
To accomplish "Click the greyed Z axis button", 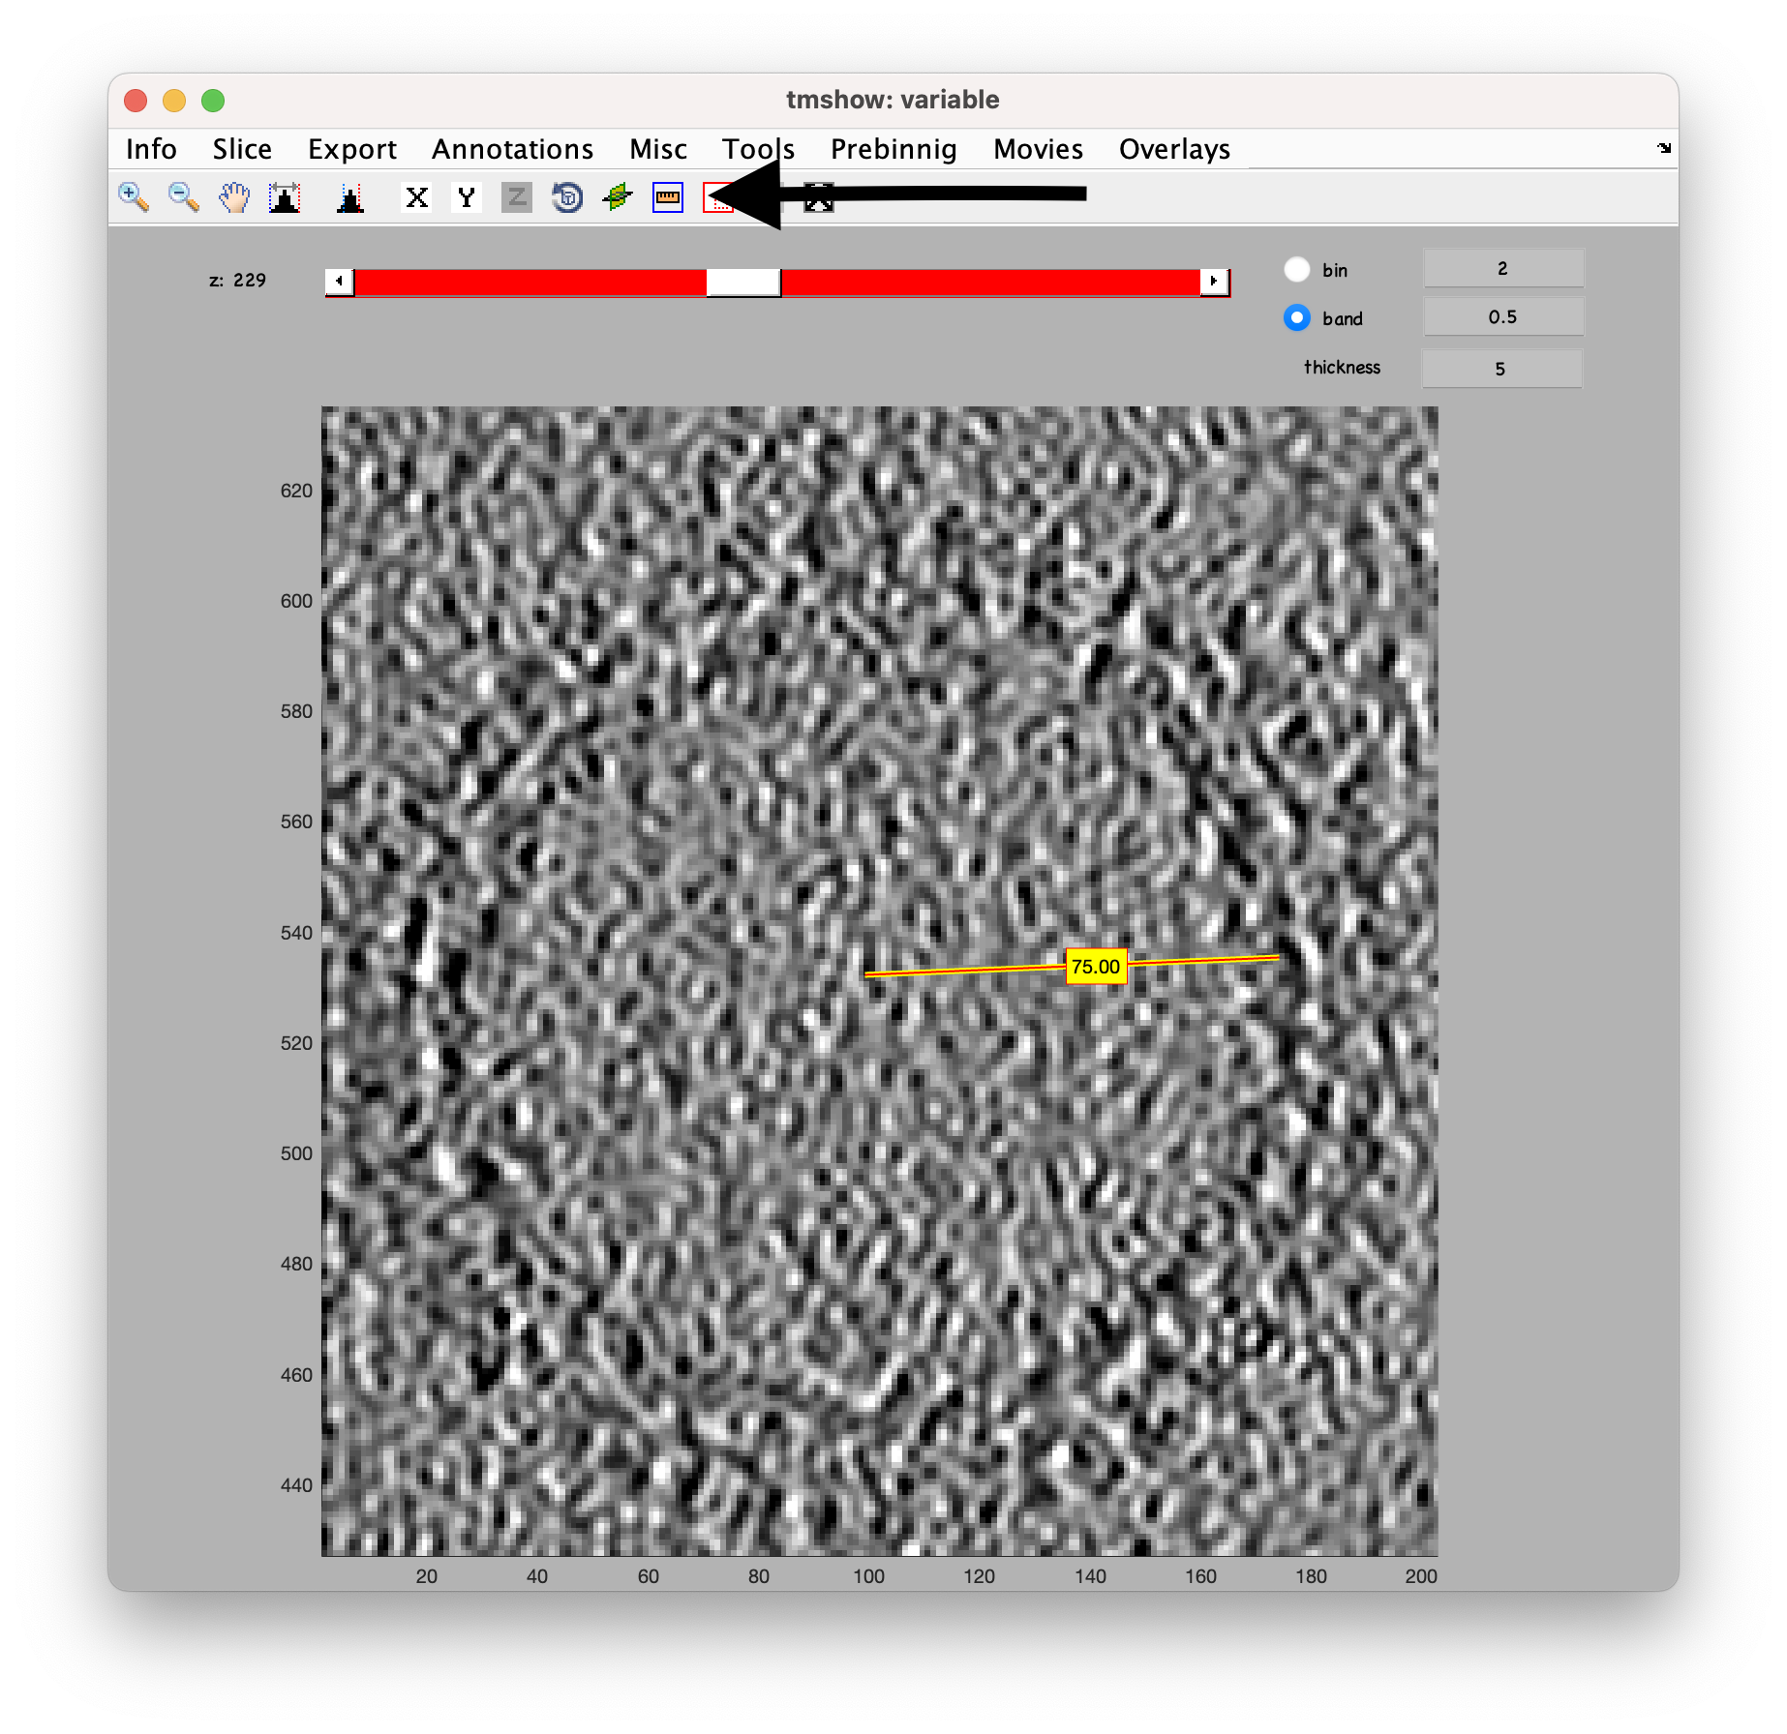I will (517, 197).
